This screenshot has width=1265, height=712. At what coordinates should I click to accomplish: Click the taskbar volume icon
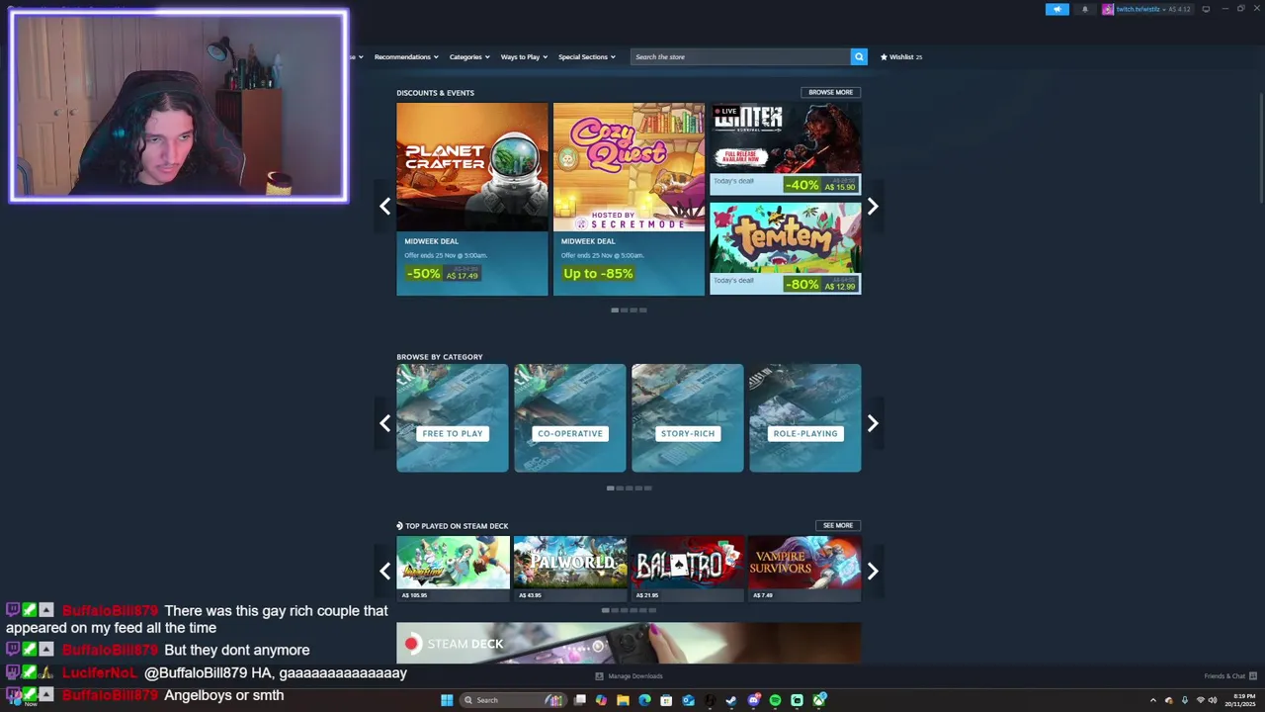pyautogui.click(x=1213, y=700)
